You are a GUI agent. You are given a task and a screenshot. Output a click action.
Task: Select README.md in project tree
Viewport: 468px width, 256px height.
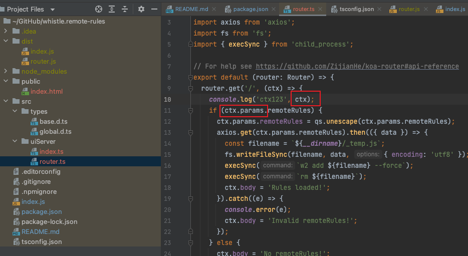[x=40, y=231]
